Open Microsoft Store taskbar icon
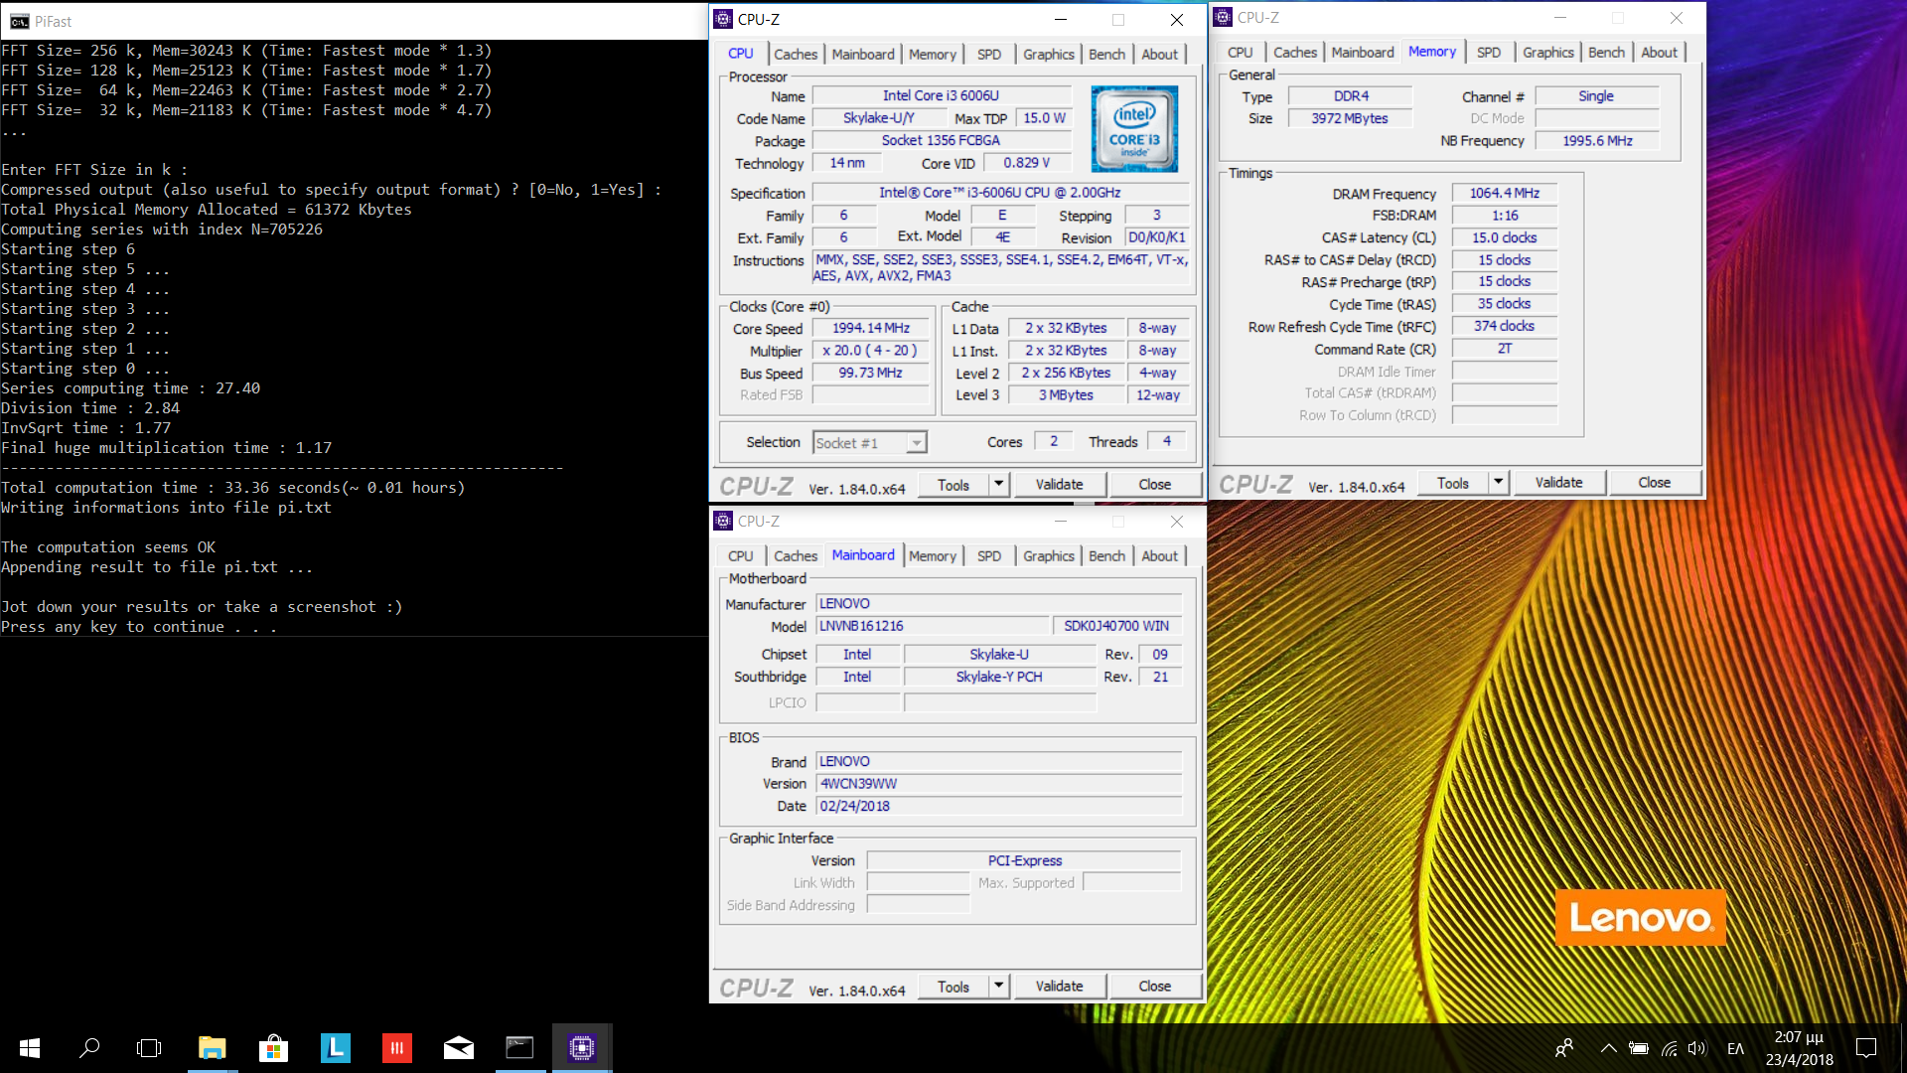This screenshot has height=1073, width=1907. 273,1048
